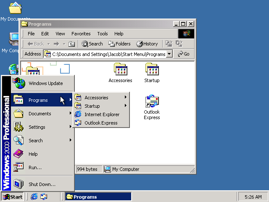Maximize the Programs window

pyautogui.click(x=183, y=24)
